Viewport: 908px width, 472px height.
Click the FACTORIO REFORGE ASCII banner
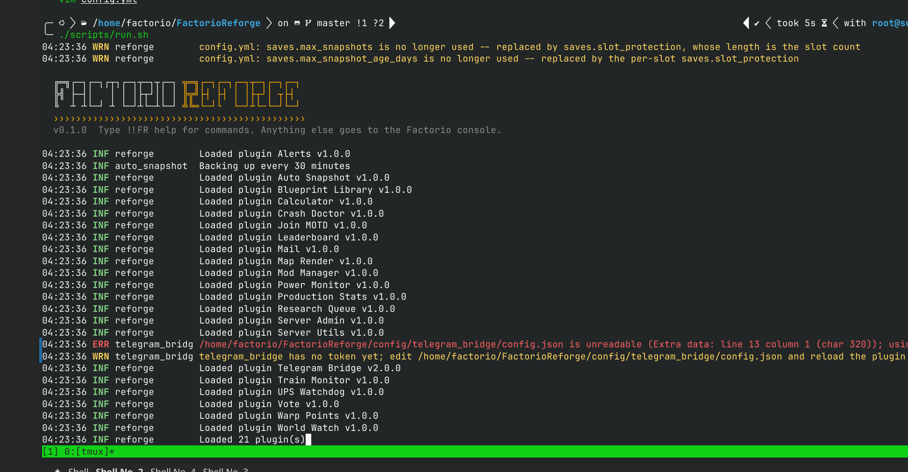point(177,94)
